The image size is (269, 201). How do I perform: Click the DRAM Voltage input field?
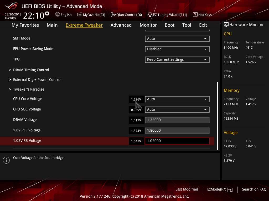(x=177, y=120)
